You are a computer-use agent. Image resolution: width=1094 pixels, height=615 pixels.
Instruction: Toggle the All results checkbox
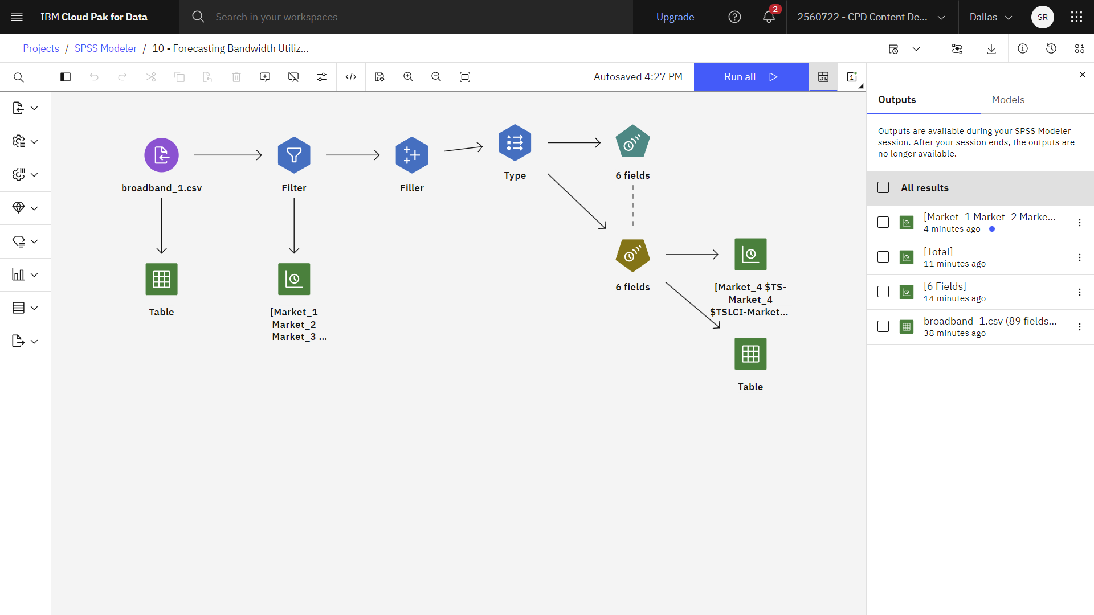pos(884,188)
